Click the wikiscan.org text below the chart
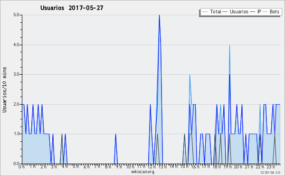Screen dimensions: 285x176 click(142, 172)
